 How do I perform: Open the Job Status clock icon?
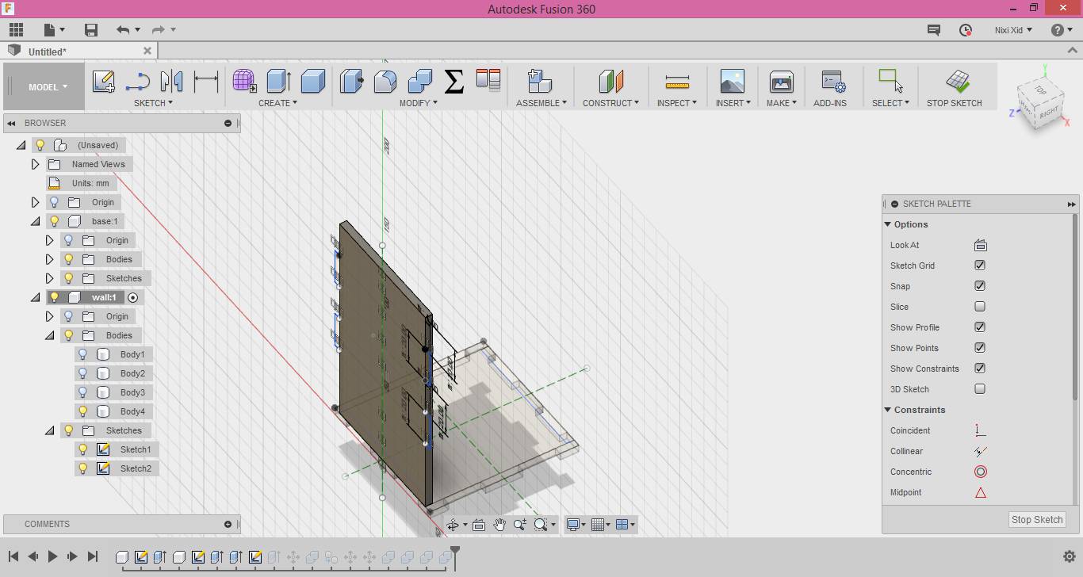[966, 30]
